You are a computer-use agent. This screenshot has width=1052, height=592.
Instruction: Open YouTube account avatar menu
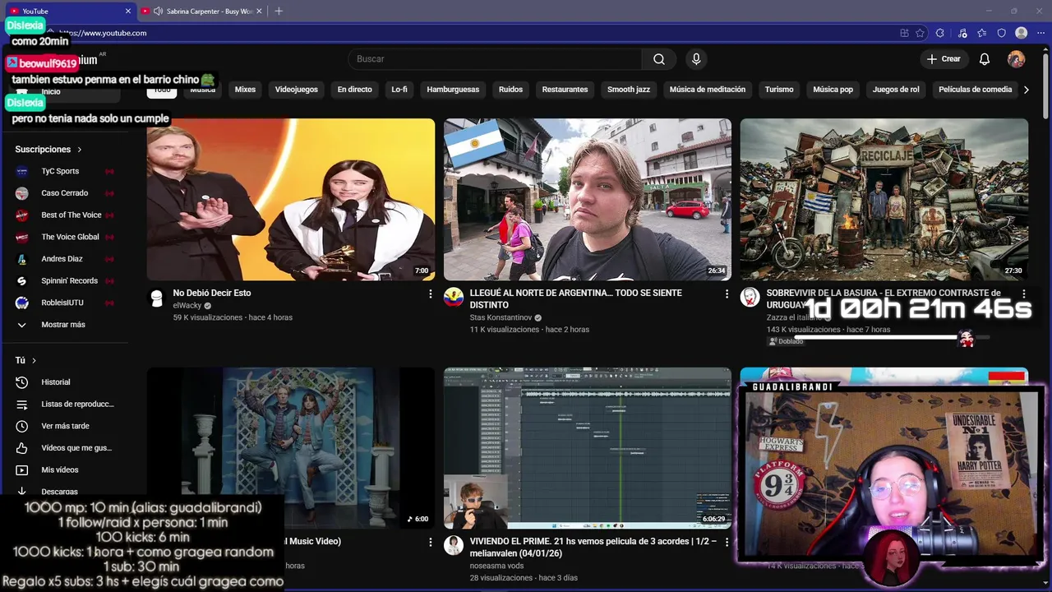[1017, 59]
